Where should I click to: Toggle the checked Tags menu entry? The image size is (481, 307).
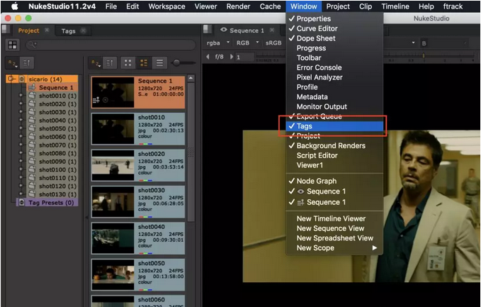point(334,126)
